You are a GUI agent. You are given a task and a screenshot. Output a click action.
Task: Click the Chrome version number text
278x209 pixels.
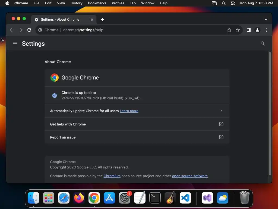100,98
